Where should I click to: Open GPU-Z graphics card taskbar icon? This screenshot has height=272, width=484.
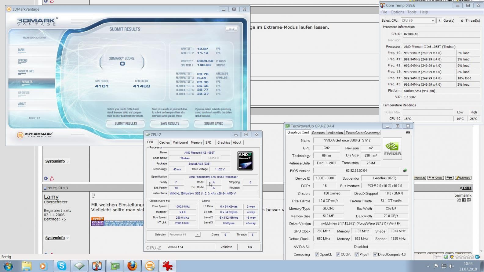tap(115, 266)
